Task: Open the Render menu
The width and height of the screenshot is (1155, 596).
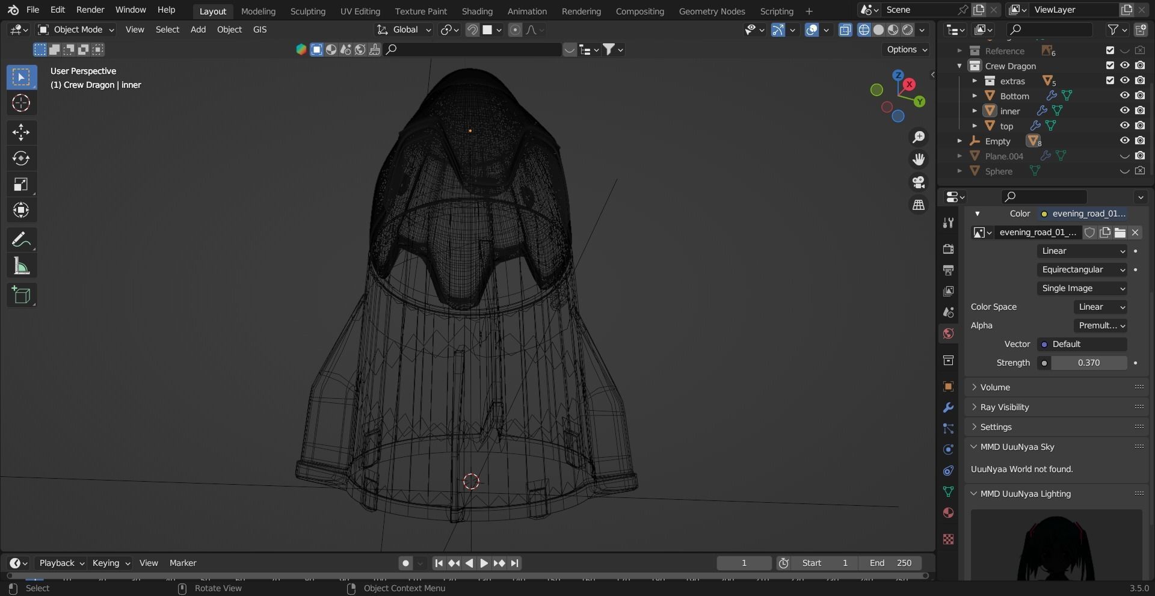Action: click(90, 10)
